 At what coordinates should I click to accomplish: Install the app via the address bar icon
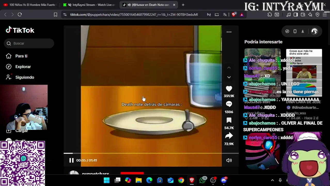coord(217,14)
